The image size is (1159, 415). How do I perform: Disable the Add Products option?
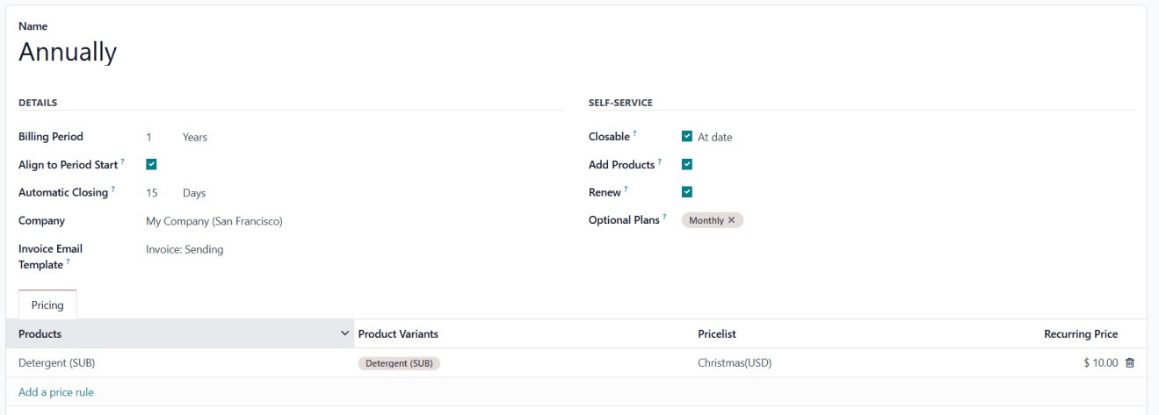coord(687,164)
